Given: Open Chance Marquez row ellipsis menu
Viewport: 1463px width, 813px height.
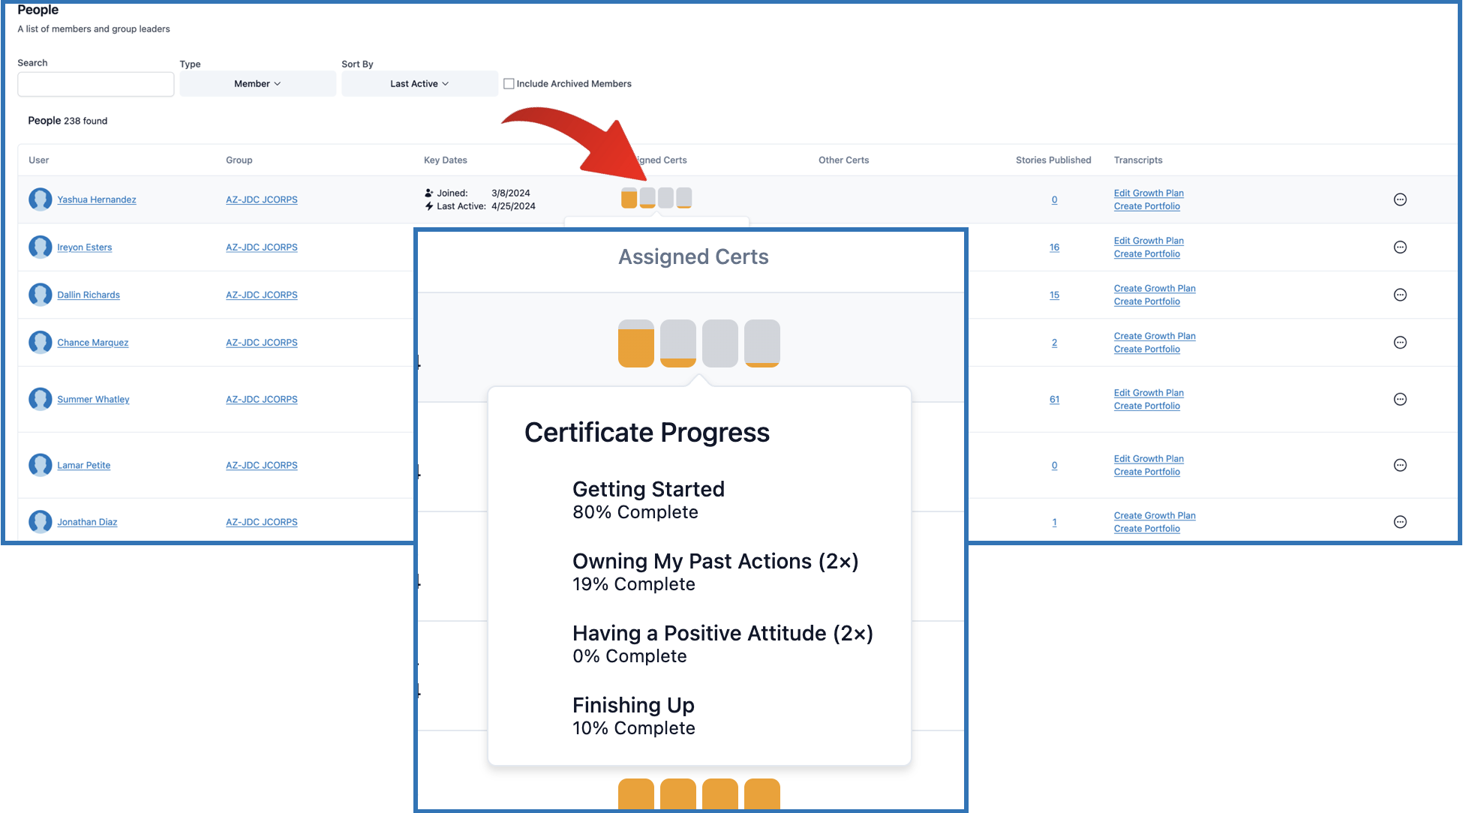Looking at the screenshot, I should pyautogui.click(x=1400, y=343).
